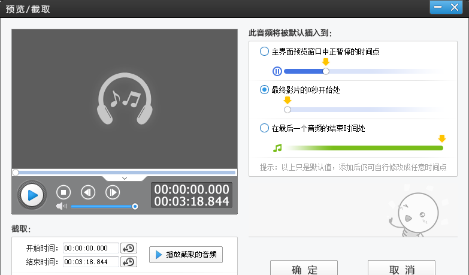
Task: Select the main preview paused time point option
Action: (320, 52)
